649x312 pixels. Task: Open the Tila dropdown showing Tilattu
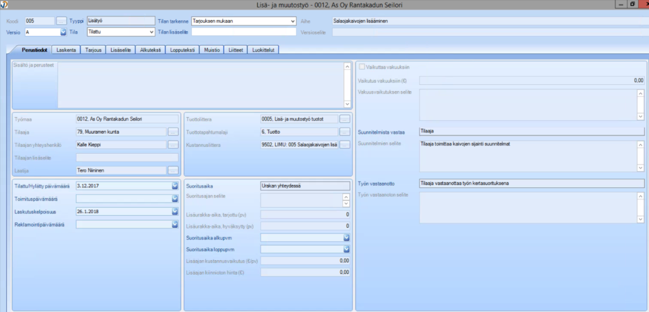pyautogui.click(x=151, y=32)
